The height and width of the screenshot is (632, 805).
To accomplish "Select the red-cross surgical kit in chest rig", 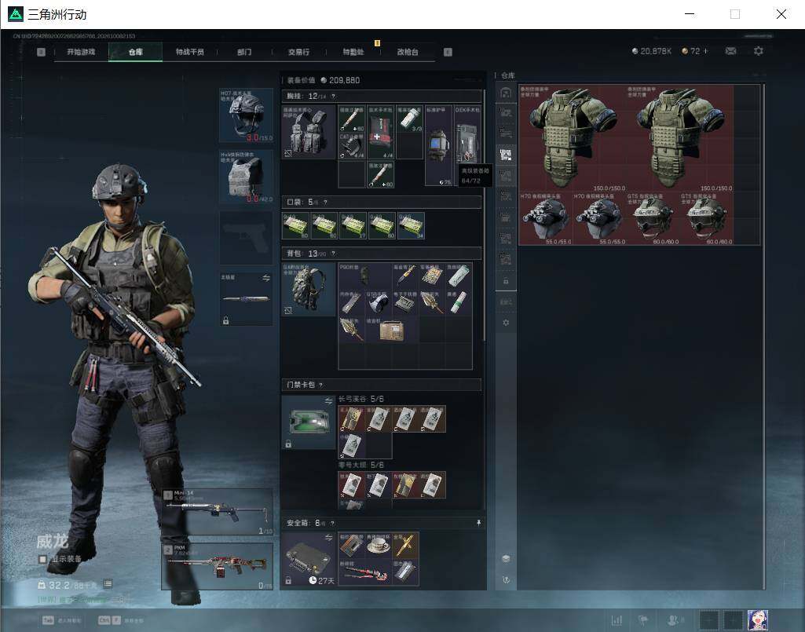I will tap(380, 132).
